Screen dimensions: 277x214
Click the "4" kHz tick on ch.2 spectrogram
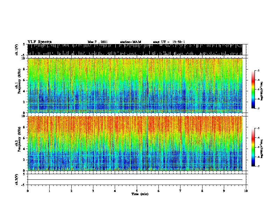pyautogui.click(x=24, y=149)
